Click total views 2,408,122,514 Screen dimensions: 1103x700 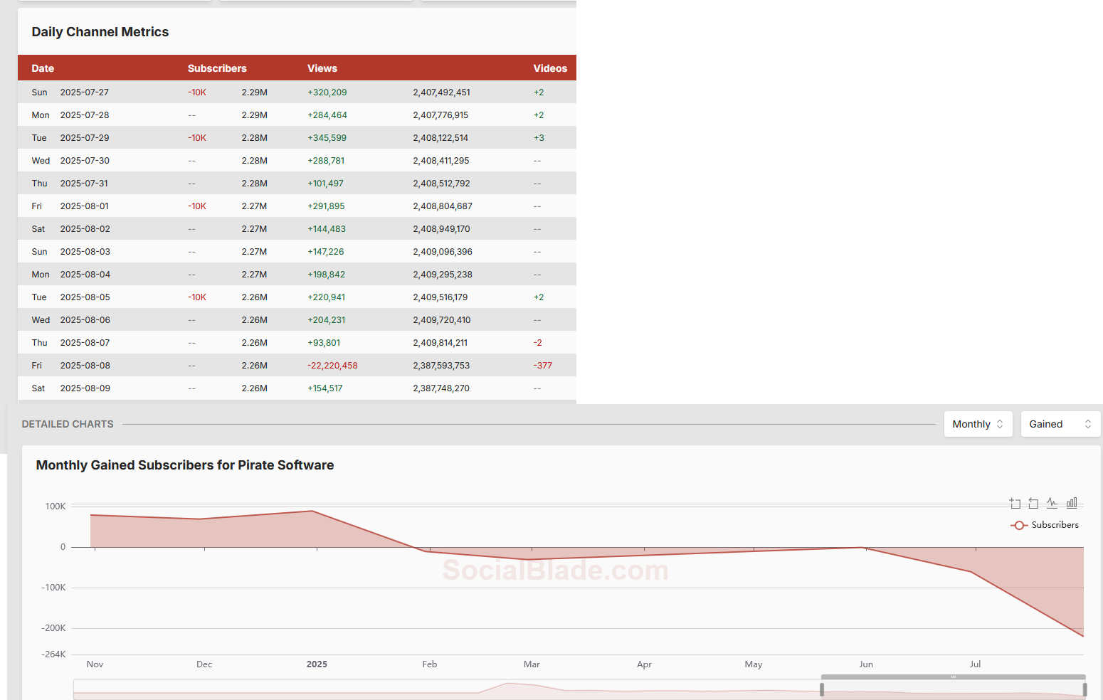[440, 138]
